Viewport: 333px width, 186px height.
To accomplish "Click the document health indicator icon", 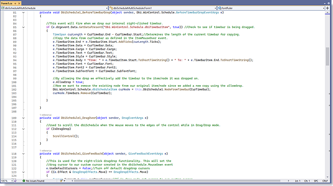I will (x=15, y=181).
